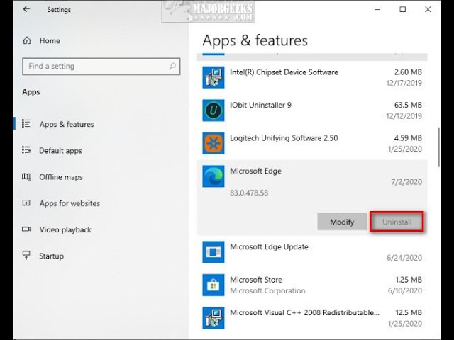
Task: Click the Microsoft Edge app icon
Action: pyautogui.click(x=214, y=176)
